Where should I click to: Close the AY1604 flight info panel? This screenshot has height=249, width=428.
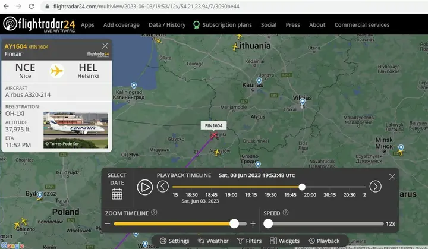[105, 46]
